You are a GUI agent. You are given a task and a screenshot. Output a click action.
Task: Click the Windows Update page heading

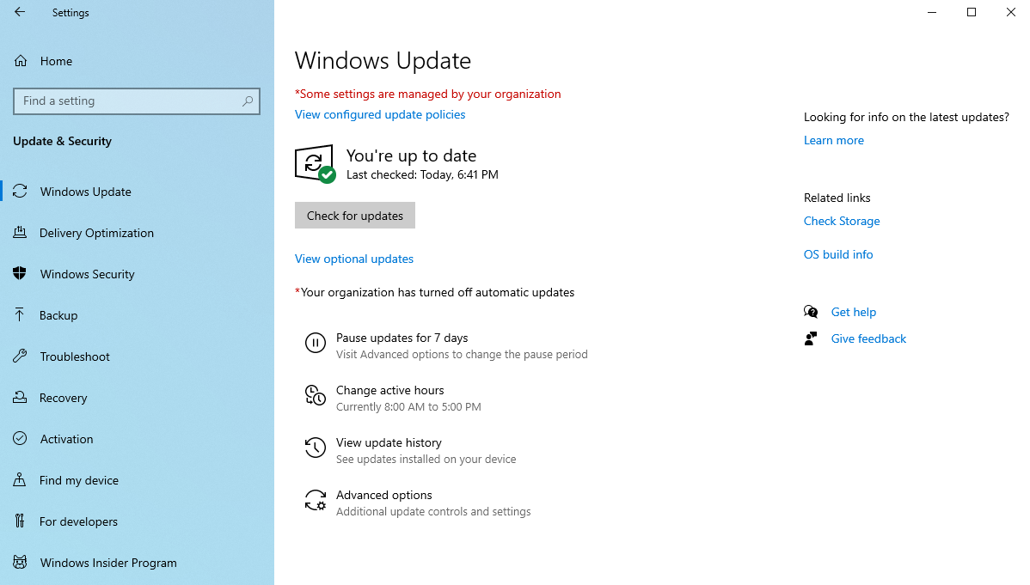coord(383,60)
